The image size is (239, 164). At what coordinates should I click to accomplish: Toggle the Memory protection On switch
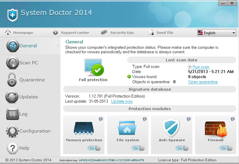(94, 148)
